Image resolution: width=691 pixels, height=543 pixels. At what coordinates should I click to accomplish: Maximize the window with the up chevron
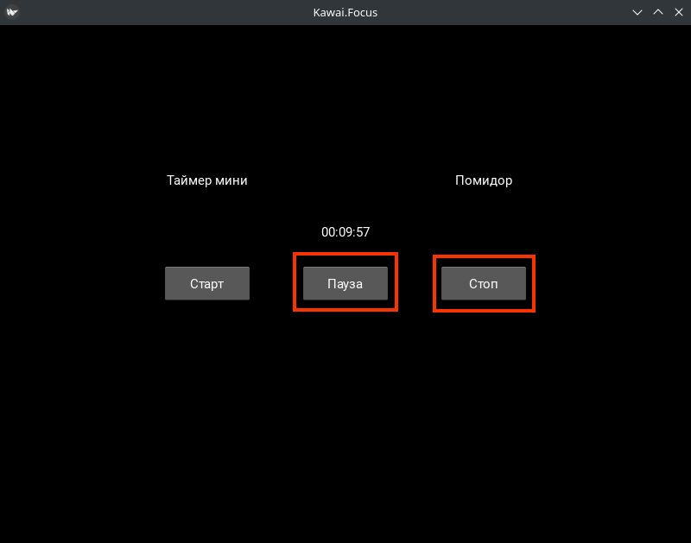[658, 12]
